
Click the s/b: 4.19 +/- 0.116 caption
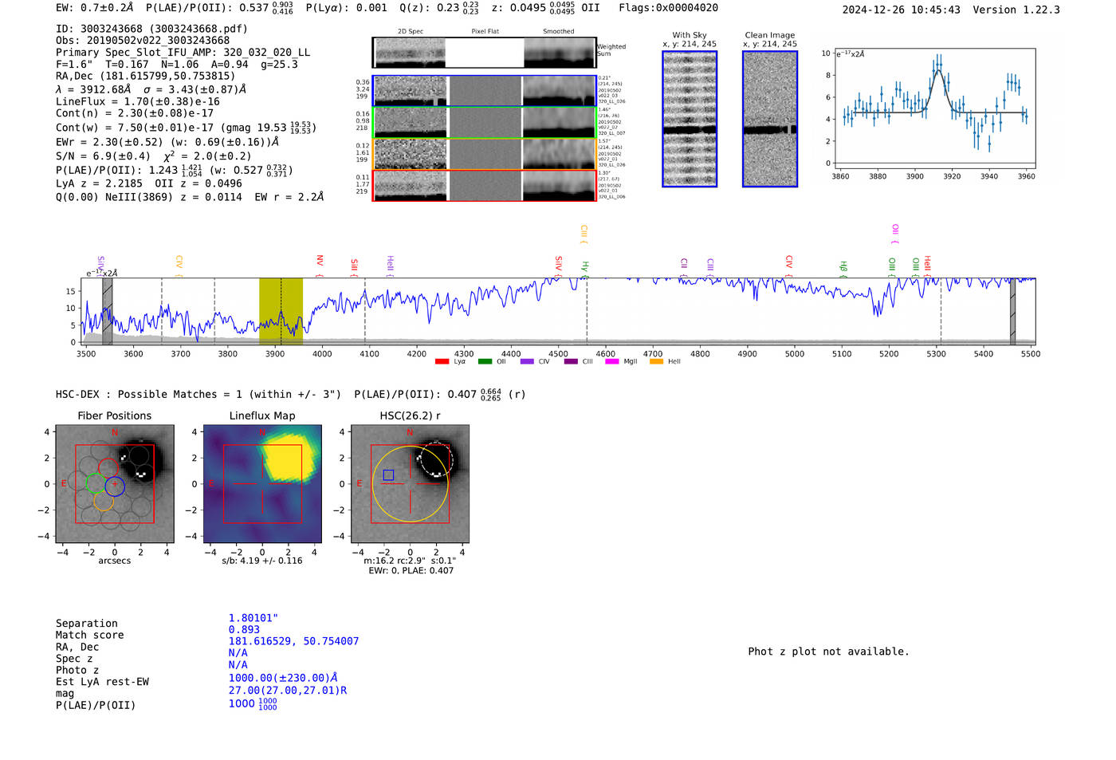(x=262, y=561)
